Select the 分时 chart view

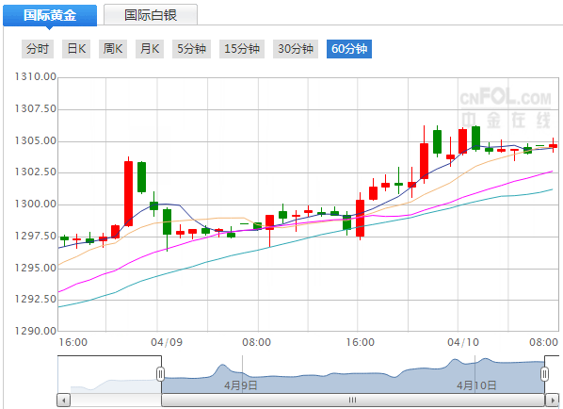tap(38, 48)
